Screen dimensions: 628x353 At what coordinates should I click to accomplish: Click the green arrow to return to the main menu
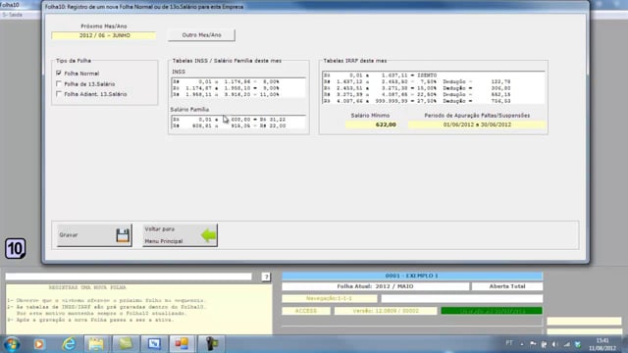[209, 235]
